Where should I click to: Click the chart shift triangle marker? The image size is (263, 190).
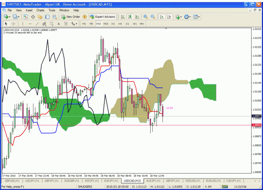pos(166,29)
